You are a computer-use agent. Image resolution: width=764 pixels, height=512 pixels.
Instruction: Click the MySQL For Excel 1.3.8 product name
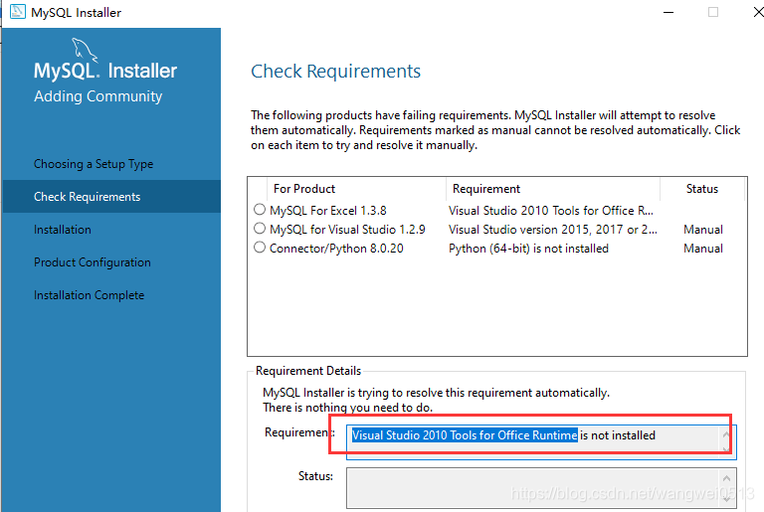(328, 211)
